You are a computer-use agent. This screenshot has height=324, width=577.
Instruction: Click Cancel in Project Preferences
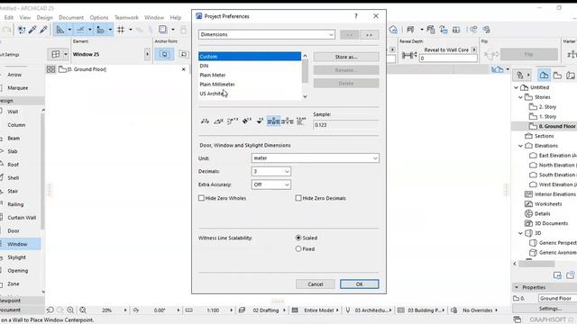316,284
